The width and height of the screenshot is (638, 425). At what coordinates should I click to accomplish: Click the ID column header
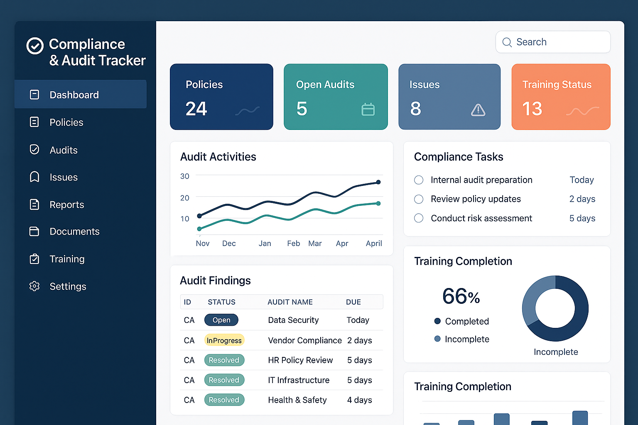point(187,302)
